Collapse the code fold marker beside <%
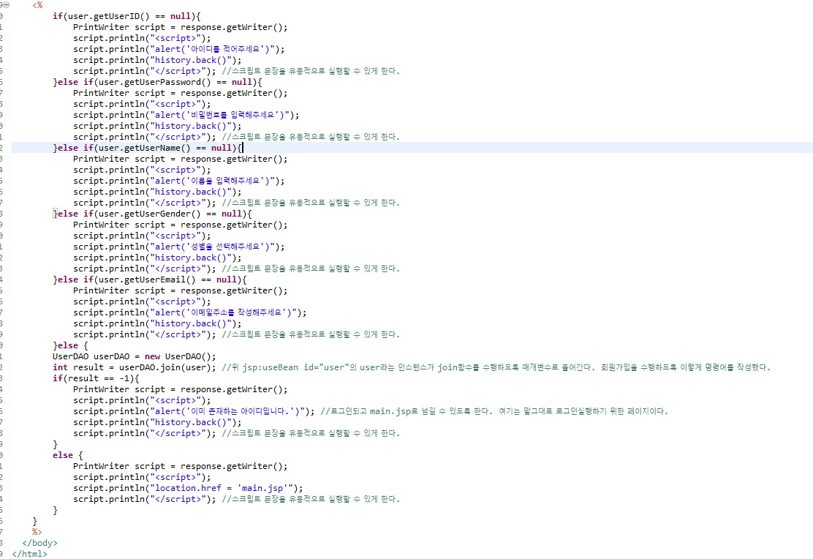Viewport: 813px width, 559px height. tap(7, 4)
